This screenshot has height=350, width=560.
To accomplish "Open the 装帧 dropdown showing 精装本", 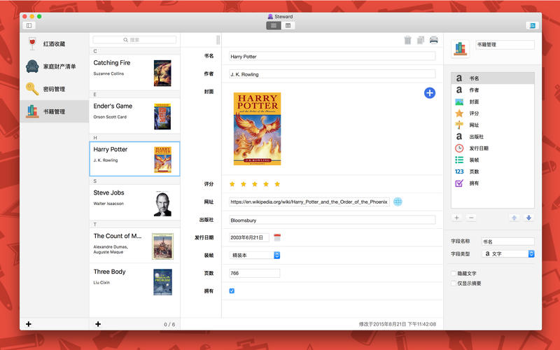I will coord(255,255).
